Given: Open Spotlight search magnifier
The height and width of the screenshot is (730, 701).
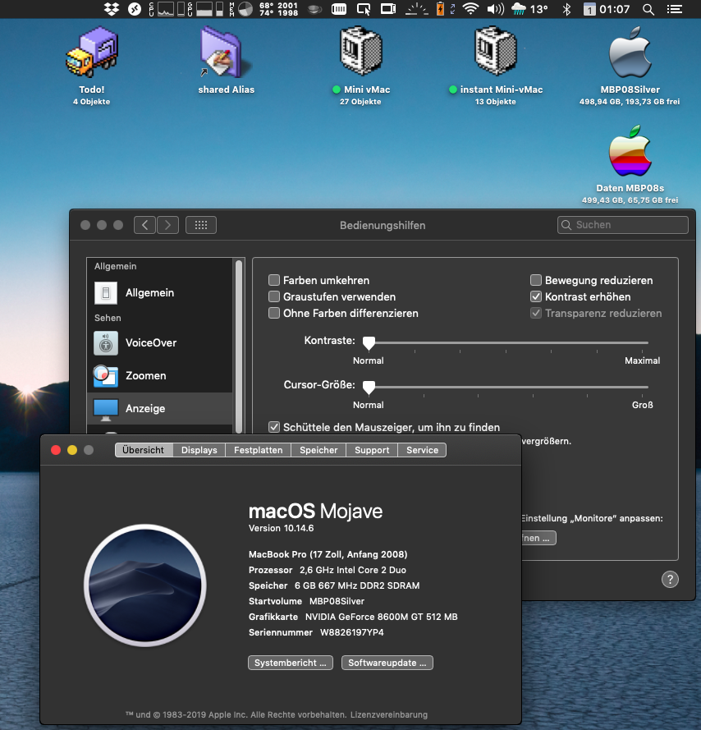Looking at the screenshot, I should (648, 9).
